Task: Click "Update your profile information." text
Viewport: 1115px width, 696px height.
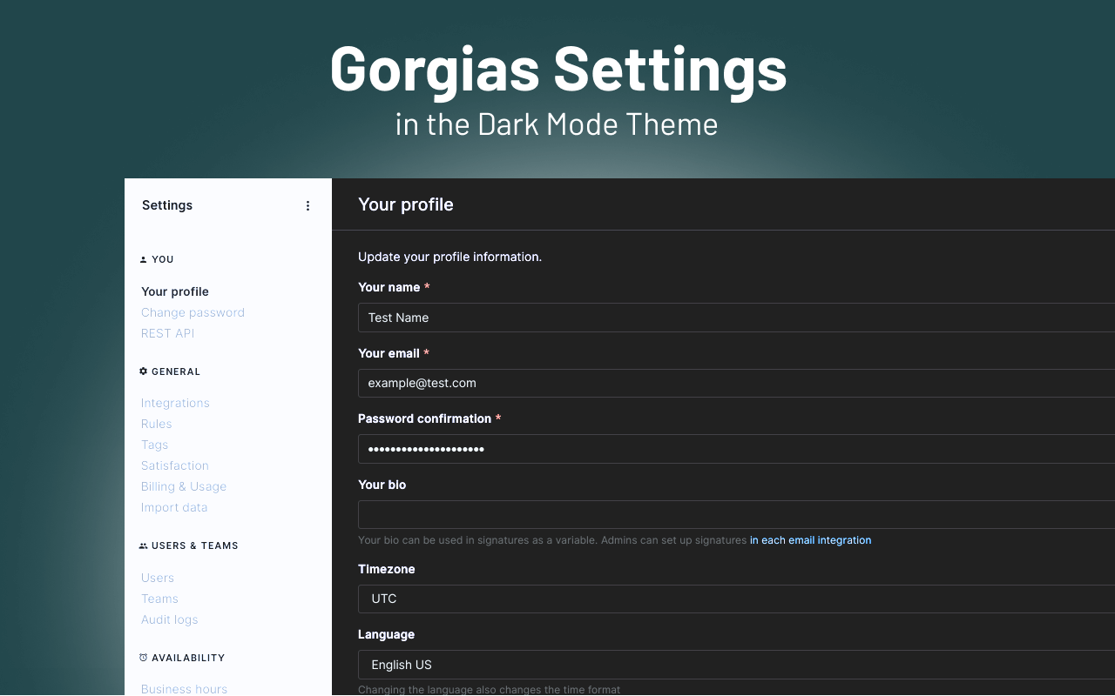Action: coord(449,257)
